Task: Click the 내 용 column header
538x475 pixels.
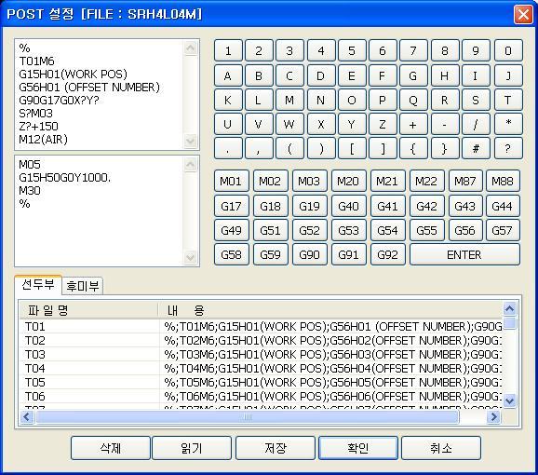Action: point(330,310)
